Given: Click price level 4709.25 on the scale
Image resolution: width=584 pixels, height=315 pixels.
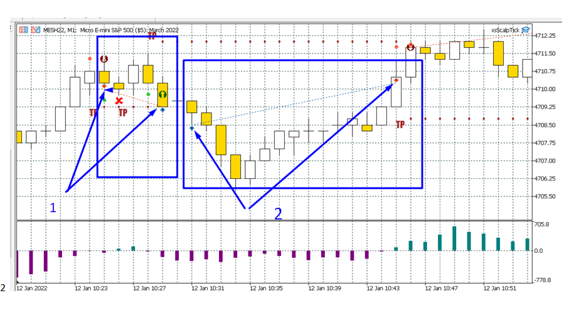Looking at the screenshot, I should [545, 107].
